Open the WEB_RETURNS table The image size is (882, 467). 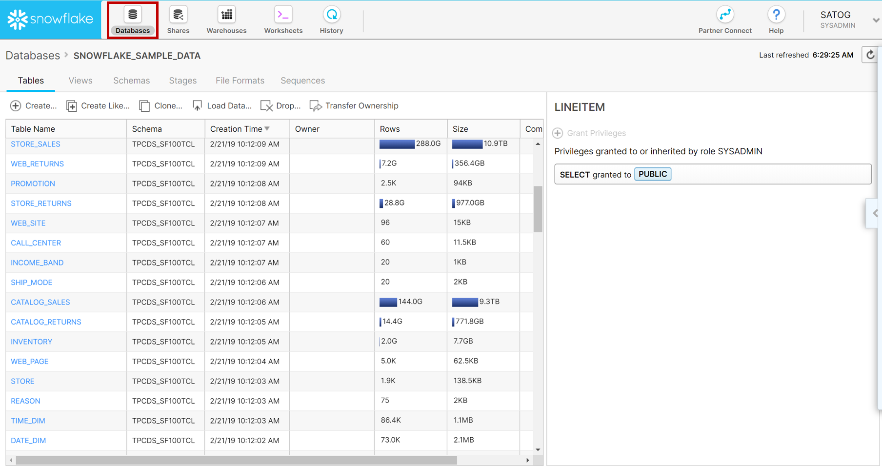click(37, 164)
